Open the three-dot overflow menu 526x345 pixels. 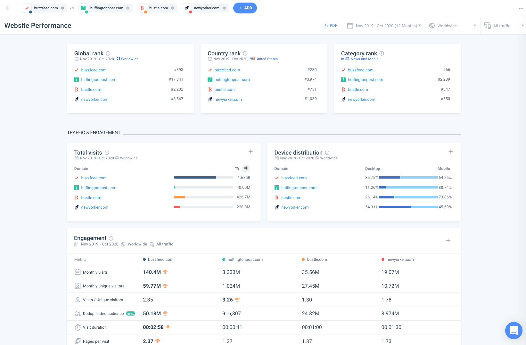click(520, 8)
